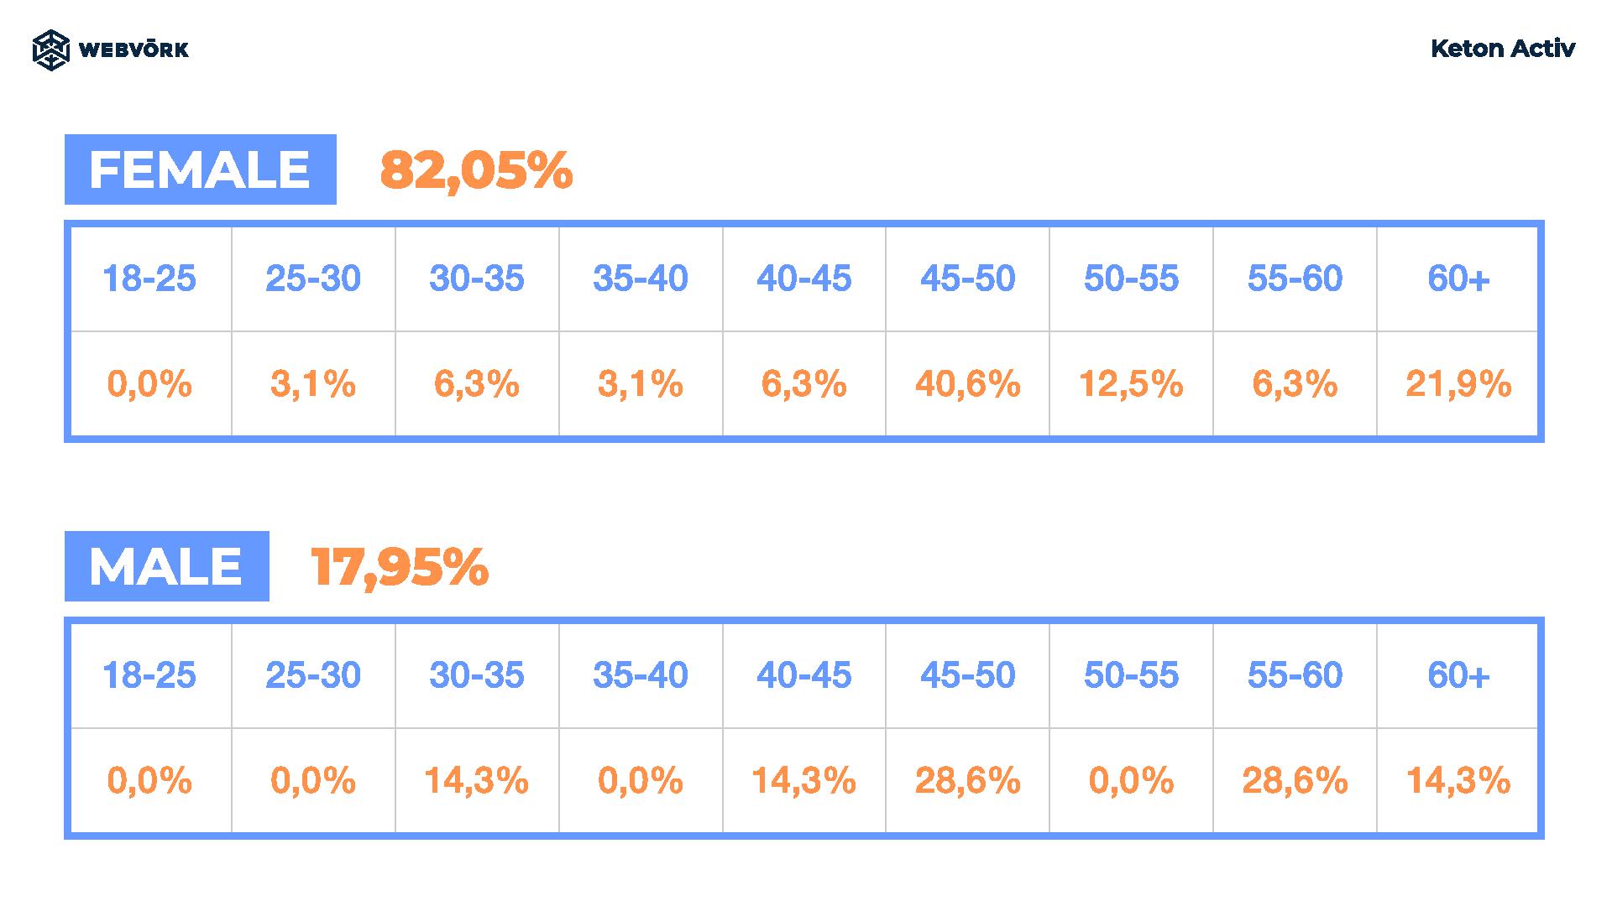Image resolution: width=1612 pixels, height=906 pixels.
Task: Click male 50-55 age header cell
Action: point(1131,675)
